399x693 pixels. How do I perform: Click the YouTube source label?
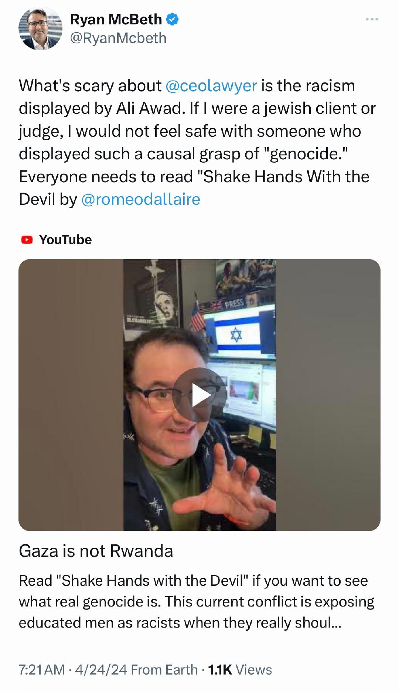(65, 240)
